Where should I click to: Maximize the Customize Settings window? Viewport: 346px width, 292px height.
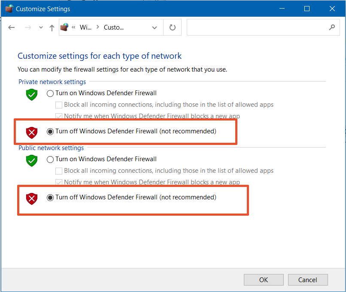coord(307,9)
